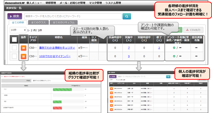Image resolution: width=212 pixels, height=113 pixels.
Task: Open operation menu icon for 10分でわかるマイナンバー
Action: pyautogui.click(x=23, y=56)
